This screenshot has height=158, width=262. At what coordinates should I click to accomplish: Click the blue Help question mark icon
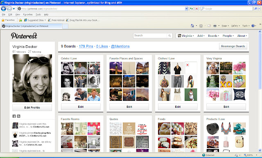[253, 26]
